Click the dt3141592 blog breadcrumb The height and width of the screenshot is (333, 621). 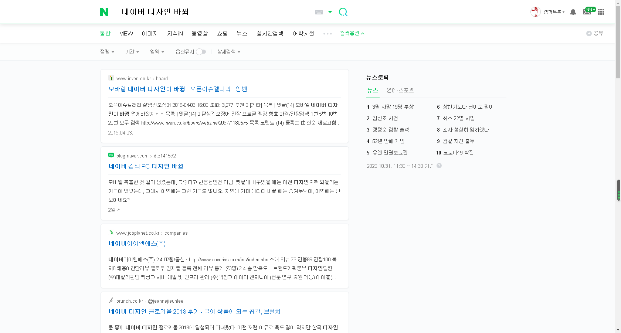(x=165, y=156)
